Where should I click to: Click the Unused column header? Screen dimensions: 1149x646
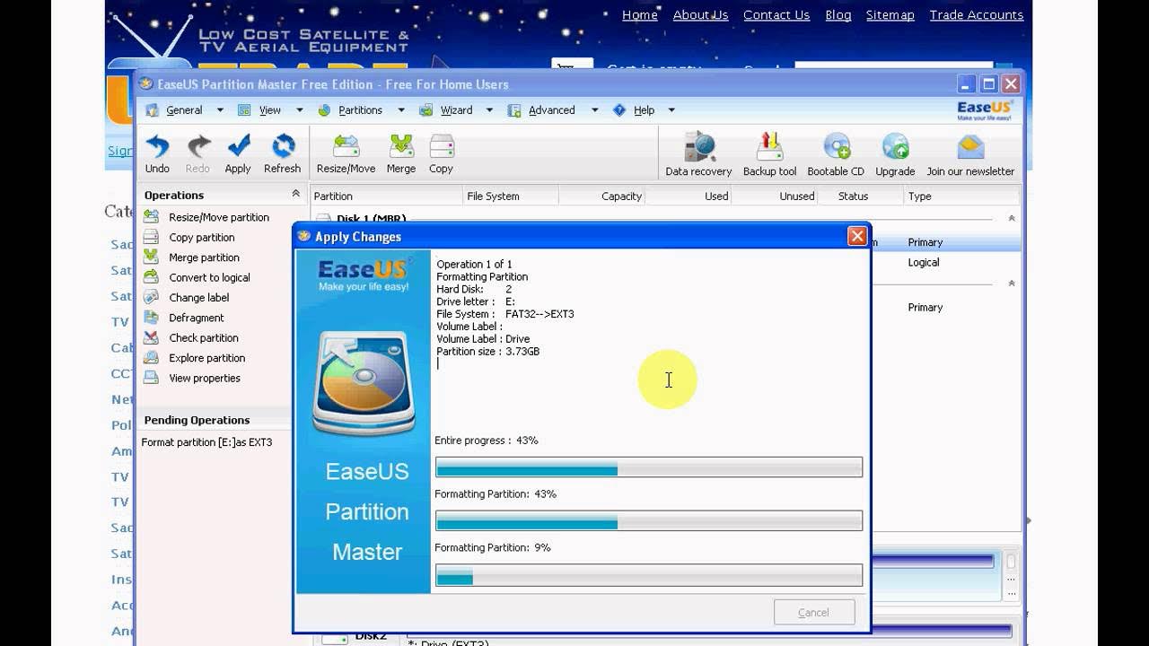click(x=775, y=196)
